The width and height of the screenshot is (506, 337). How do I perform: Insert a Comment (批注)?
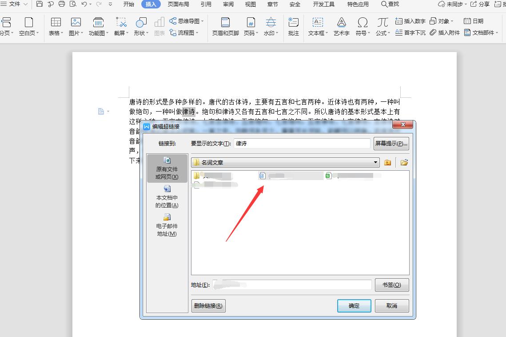tap(293, 27)
